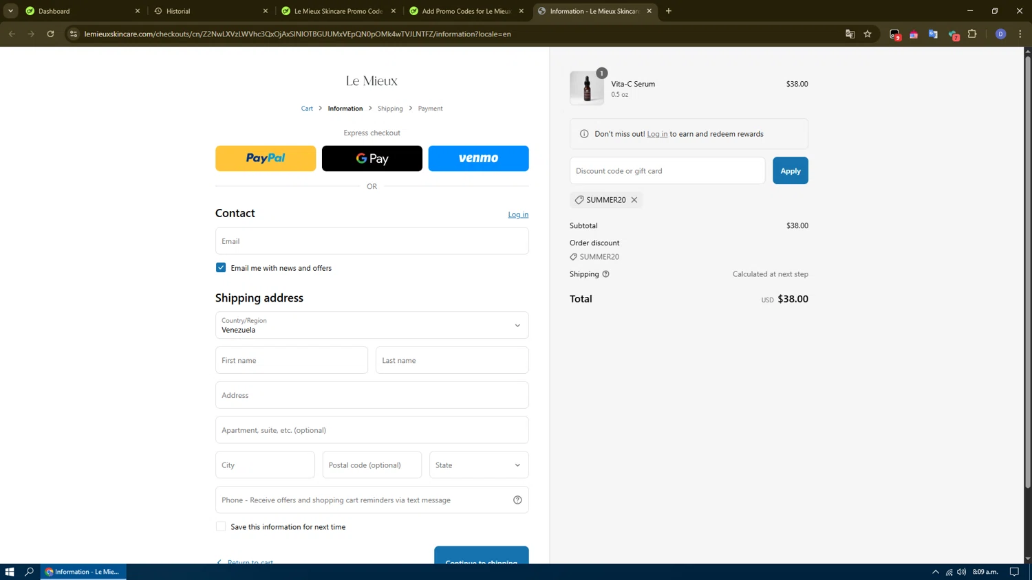Open the Country/Region dropdown

pyautogui.click(x=372, y=325)
